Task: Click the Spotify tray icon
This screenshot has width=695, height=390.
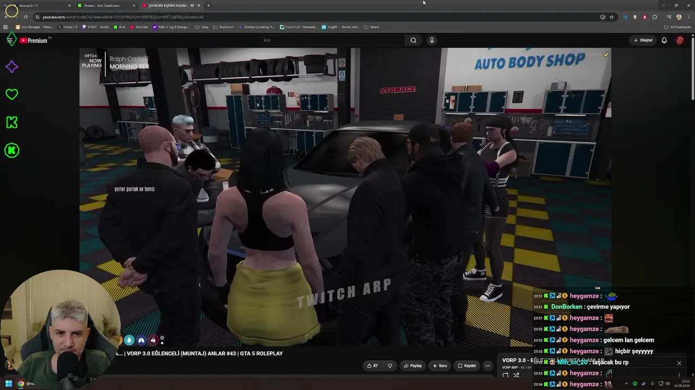Action: click(635, 383)
